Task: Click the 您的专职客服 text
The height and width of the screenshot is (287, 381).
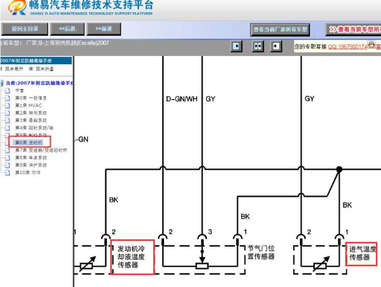Action: coord(311,47)
